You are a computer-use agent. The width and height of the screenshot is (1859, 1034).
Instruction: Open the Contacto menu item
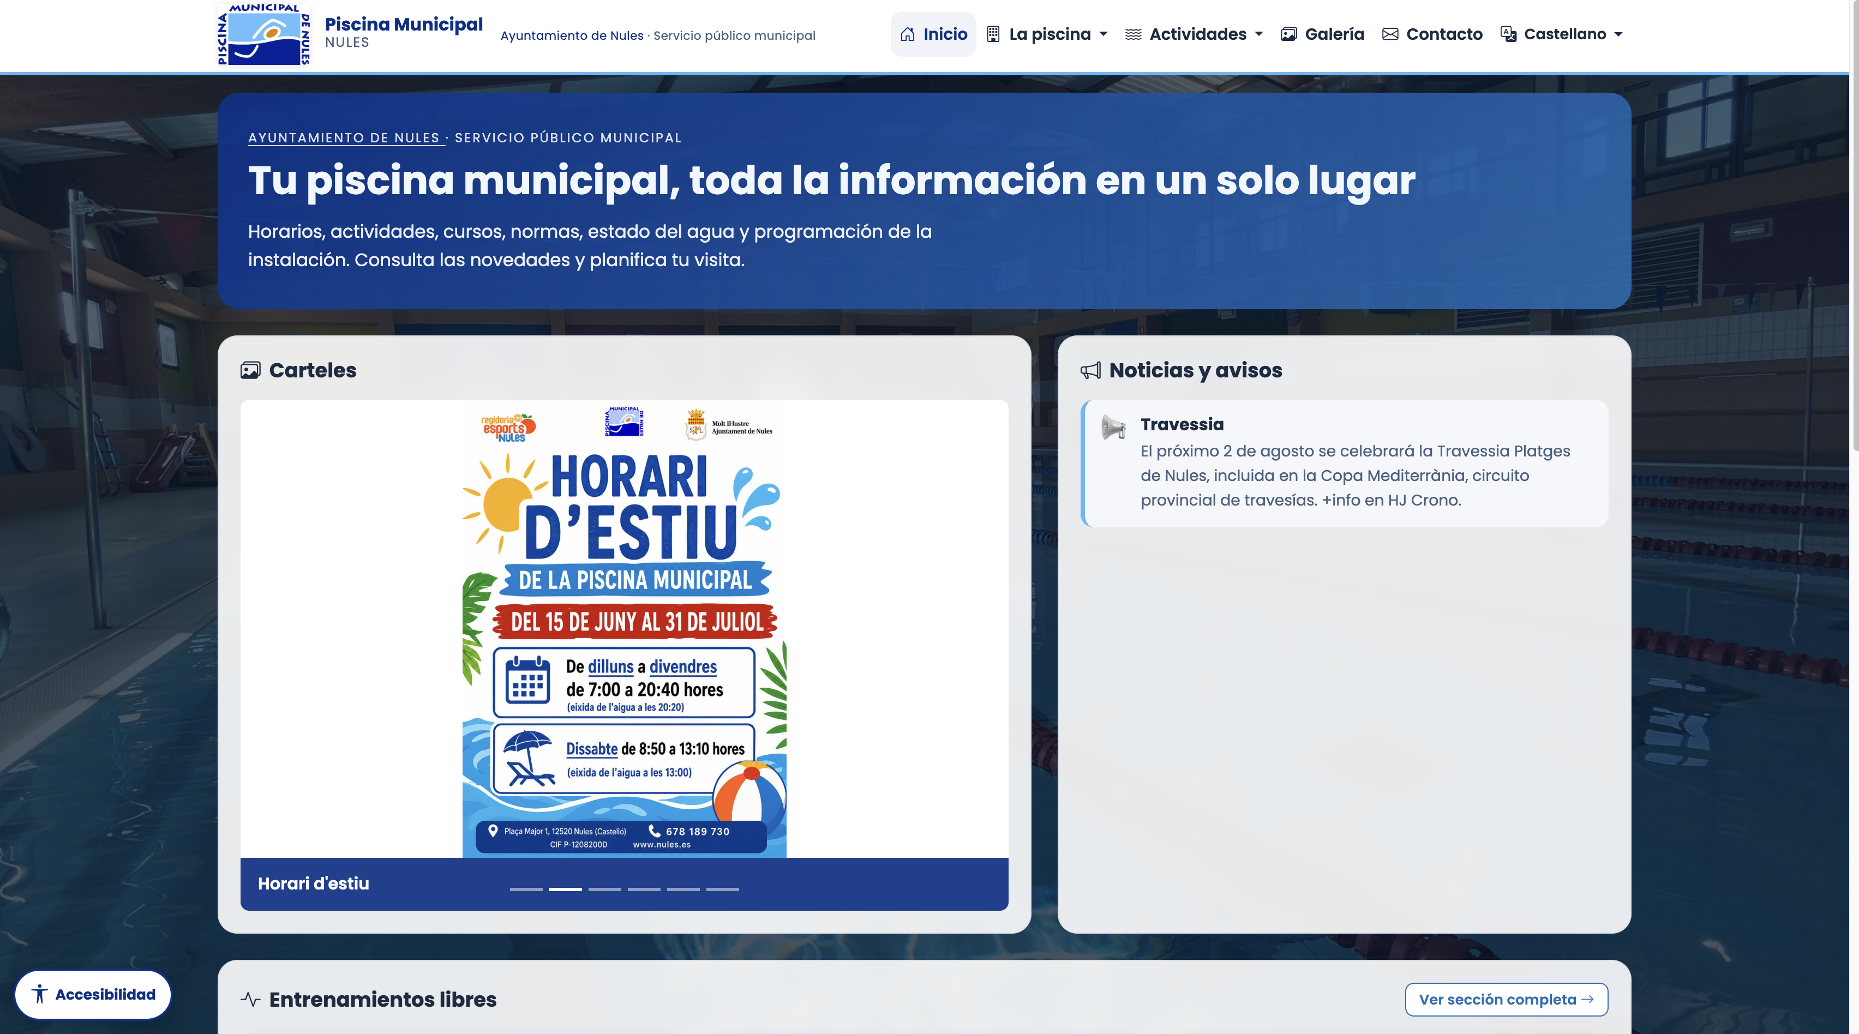click(x=1432, y=34)
